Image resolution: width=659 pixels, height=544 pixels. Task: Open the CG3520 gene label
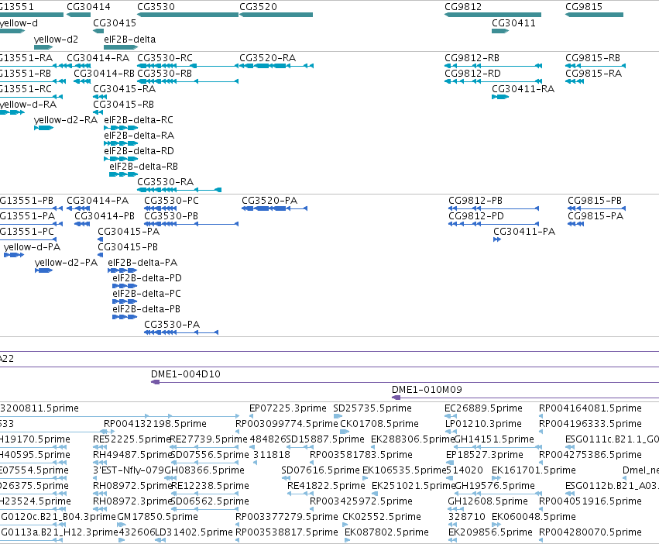[x=258, y=7]
